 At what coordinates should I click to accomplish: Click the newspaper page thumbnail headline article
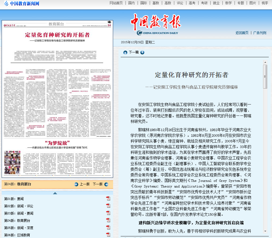point(57,35)
